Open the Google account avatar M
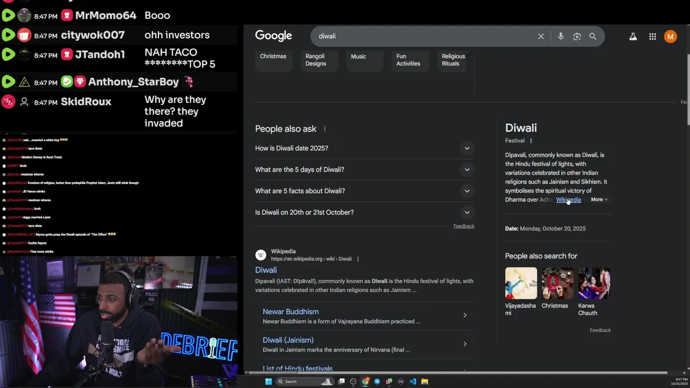Image resolution: width=690 pixels, height=388 pixels. pyautogui.click(x=670, y=37)
